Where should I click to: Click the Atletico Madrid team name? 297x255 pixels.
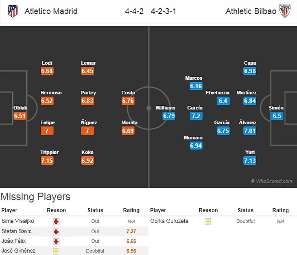pyautogui.click(x=51, y=11)
